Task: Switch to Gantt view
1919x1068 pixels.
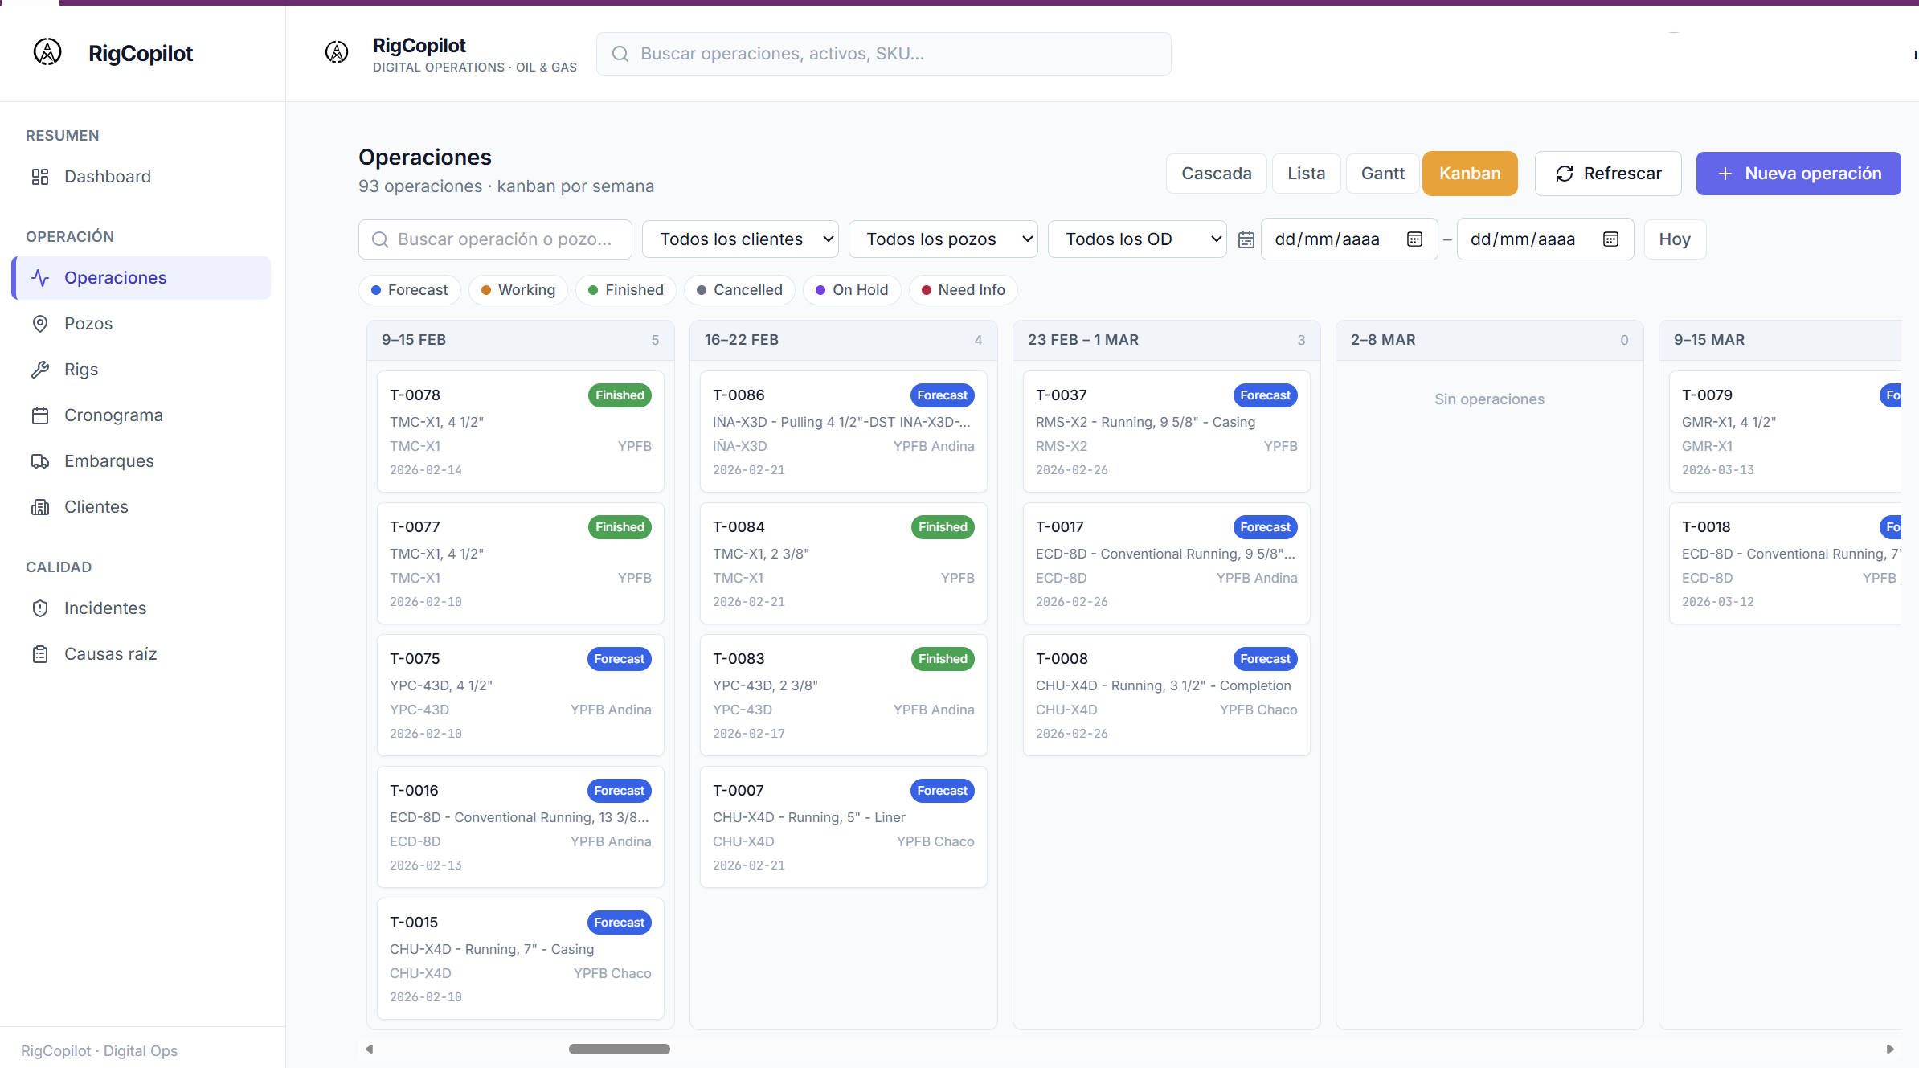Action: (1383, 174)
